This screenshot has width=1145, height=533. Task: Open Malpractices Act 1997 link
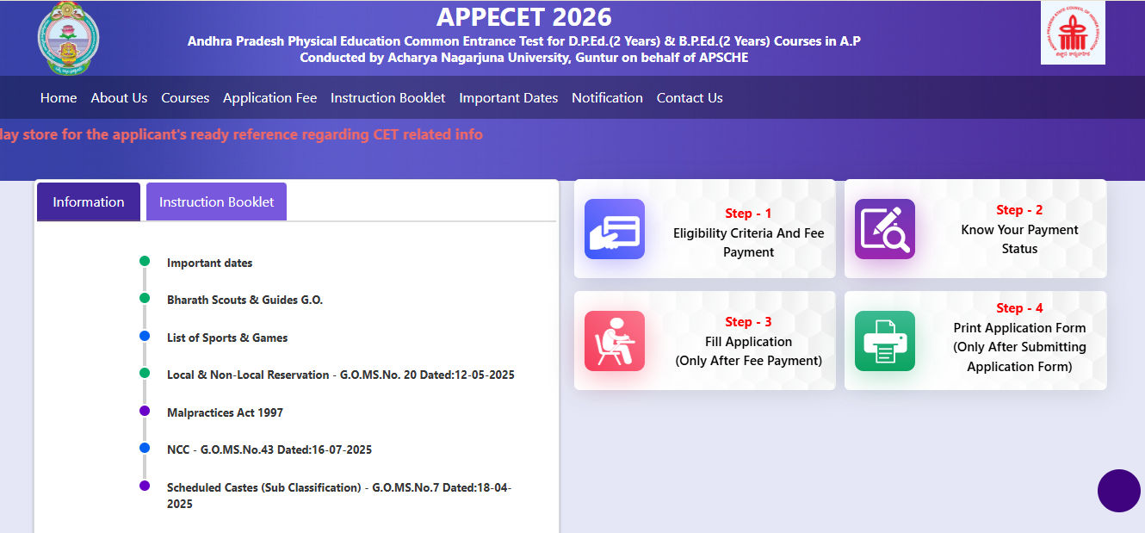click(225, 412)
